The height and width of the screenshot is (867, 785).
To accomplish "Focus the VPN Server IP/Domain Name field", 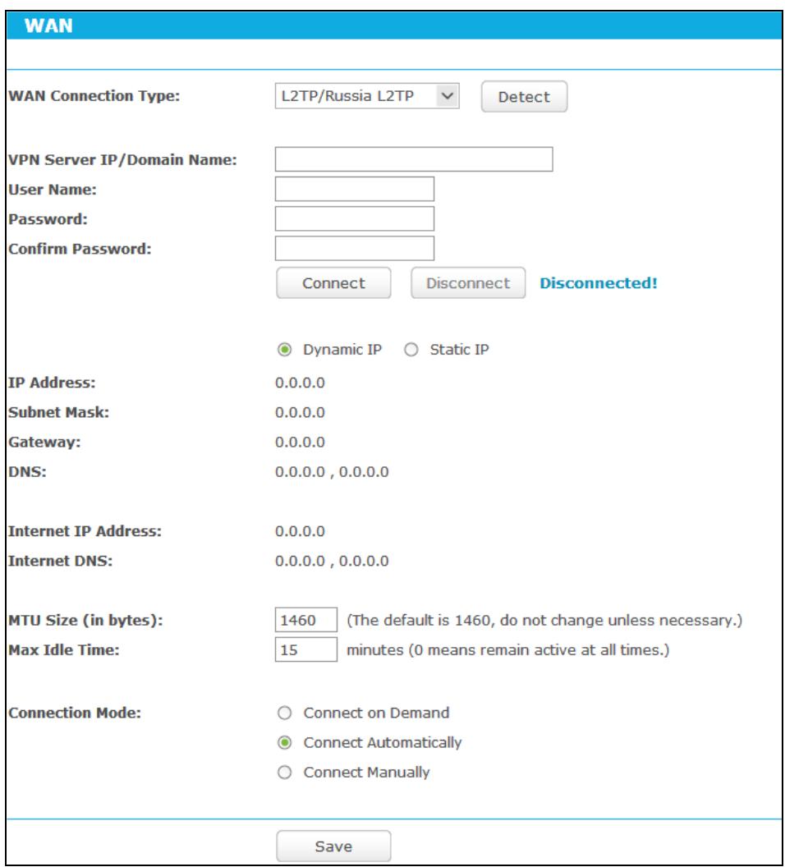I will tap(414, 159).
